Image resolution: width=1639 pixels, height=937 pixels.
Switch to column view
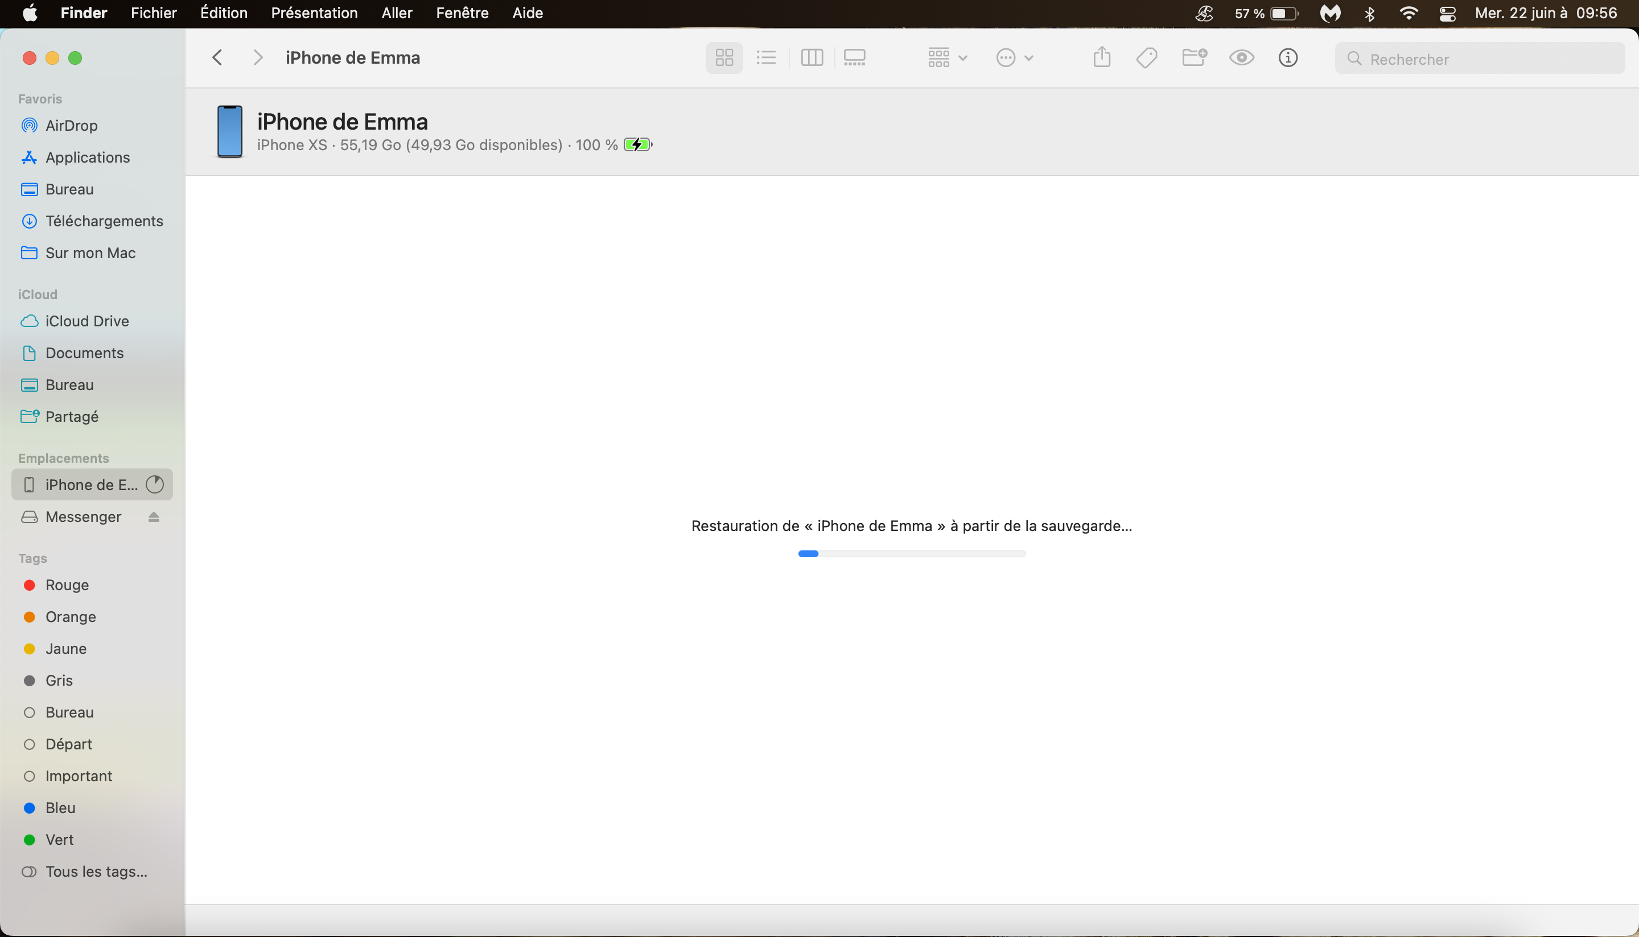pyautogui.click(x=812, y=58)
